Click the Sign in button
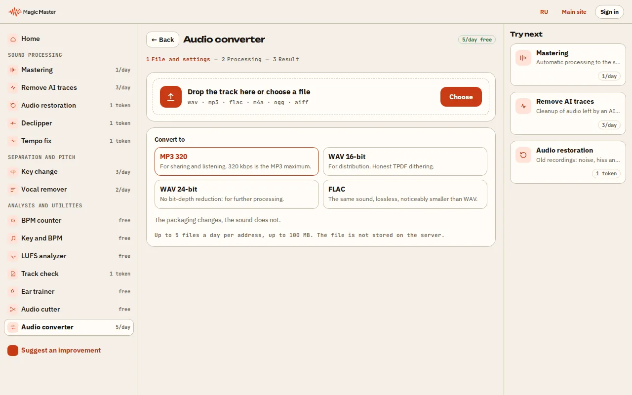Image resolution: width=632 pixels, height=395 pixels. pyautogui.click(x=609, y=12)
